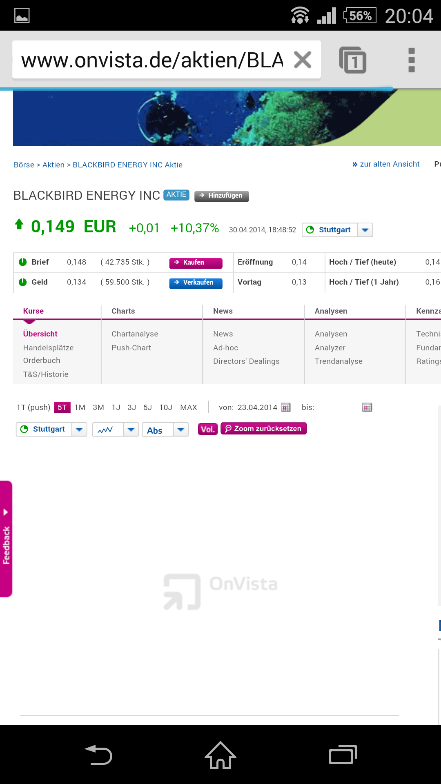441x784 pixels.
Task: Open the 'bis' date calendar picker
Action: (367, 407)
